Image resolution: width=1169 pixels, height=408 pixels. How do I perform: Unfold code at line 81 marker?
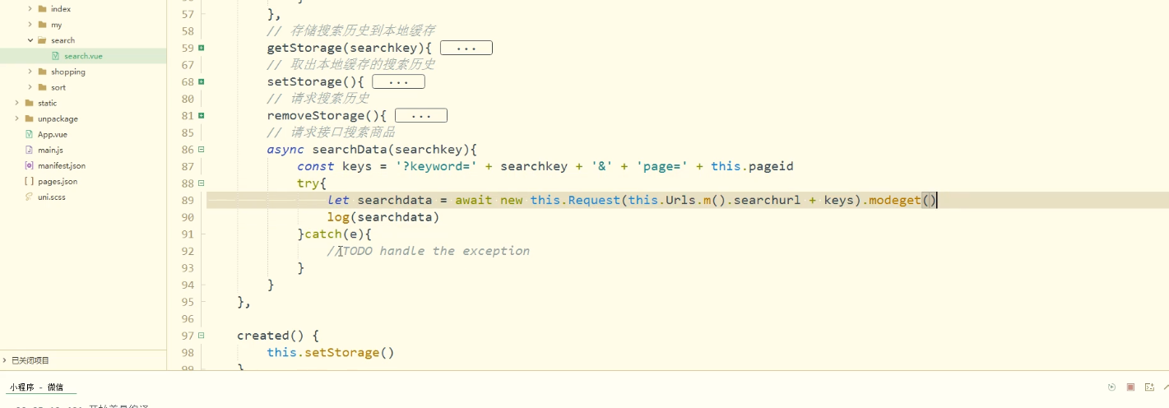201,115
